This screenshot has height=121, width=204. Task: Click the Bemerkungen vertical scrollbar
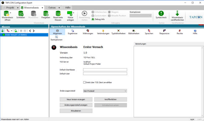pyautogui.click(x=202, y=82)
